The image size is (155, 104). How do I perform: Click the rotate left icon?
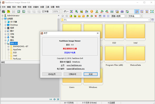click(x=102, y=12)
